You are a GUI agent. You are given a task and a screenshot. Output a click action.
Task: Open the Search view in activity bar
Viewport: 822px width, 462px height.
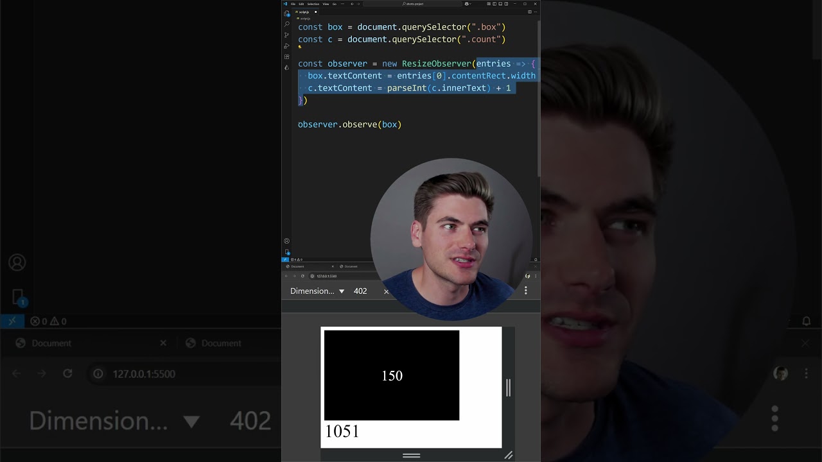[x=286, y=24]
